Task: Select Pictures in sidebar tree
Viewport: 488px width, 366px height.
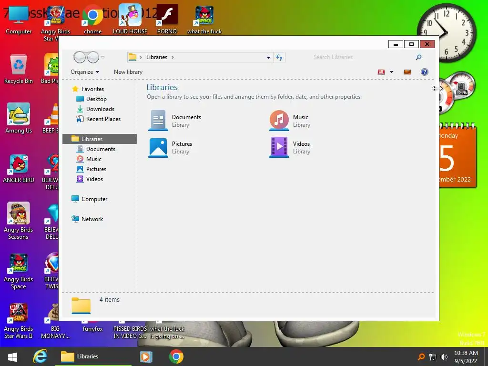Action: [91, 169]
